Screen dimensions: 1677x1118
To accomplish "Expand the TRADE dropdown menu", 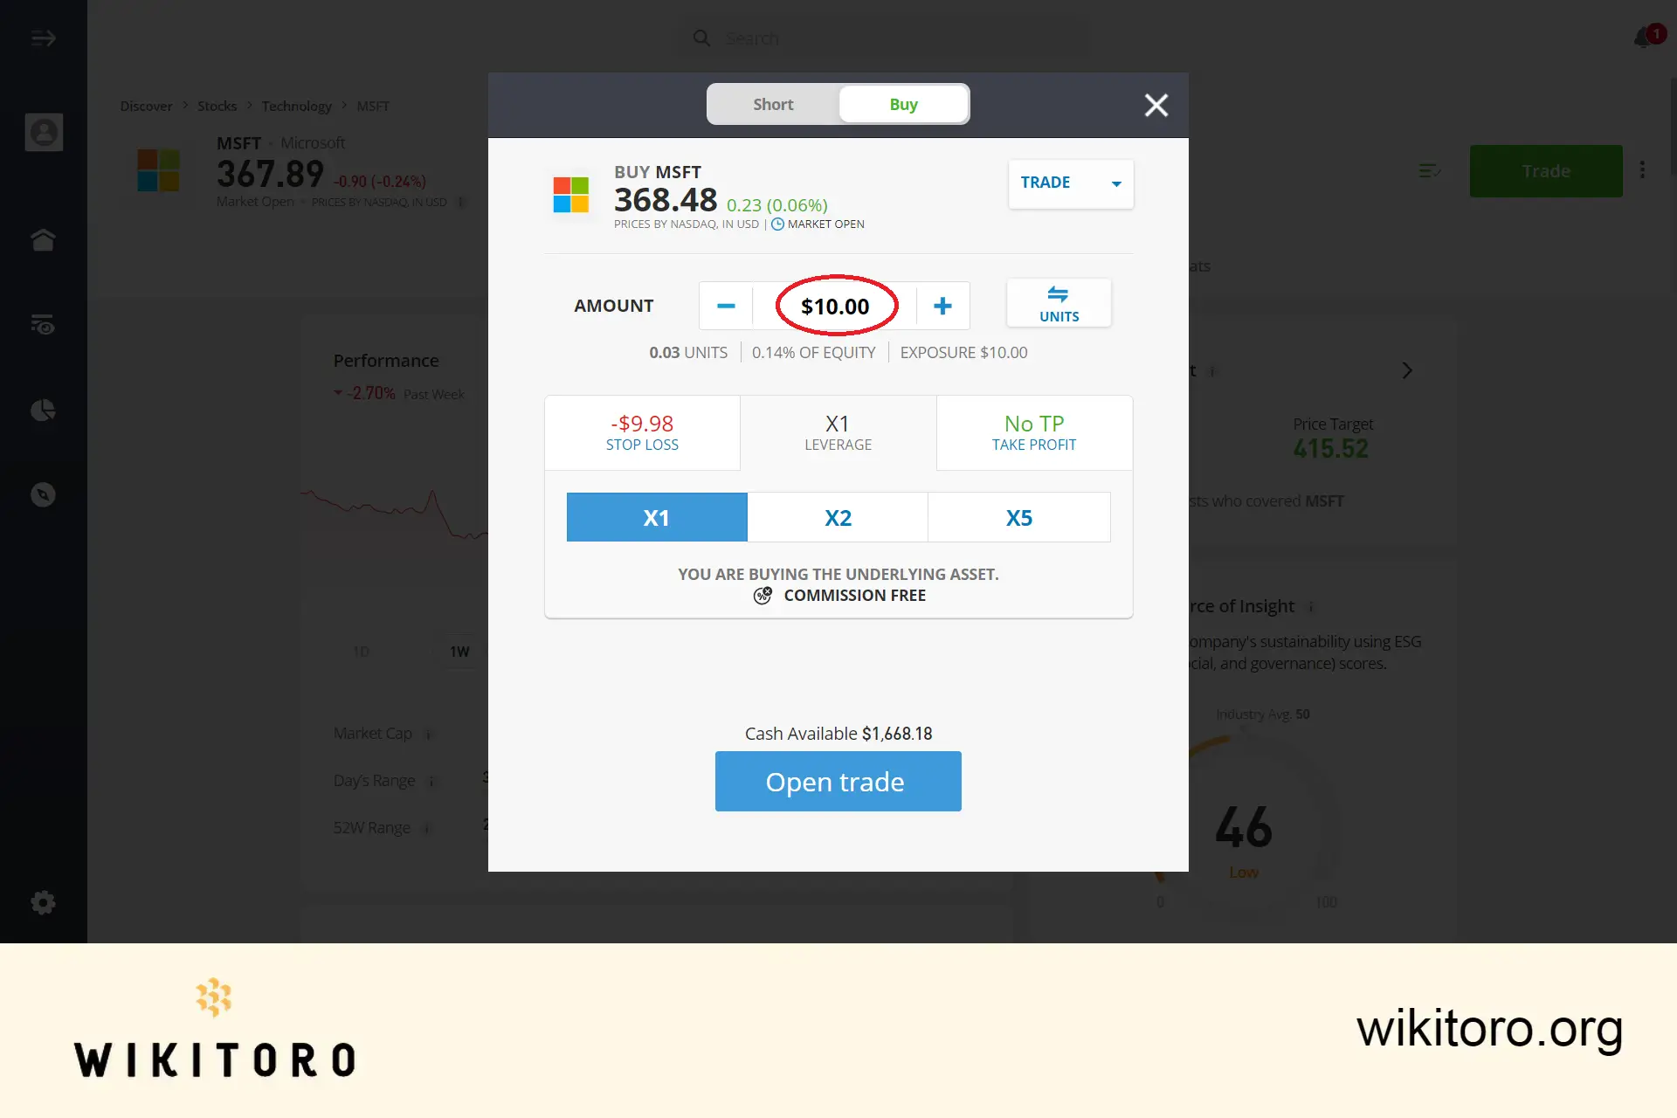I will [1115, 183].
